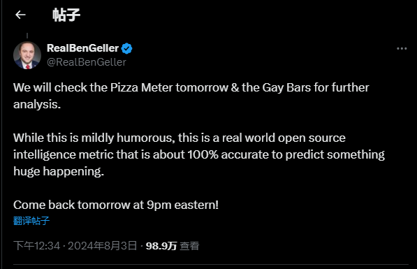Viewport: 417px width, 269px height.
Task: Click the 查看 views label
Action: click(x=189, y=246)
